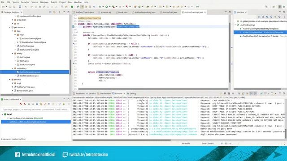Click the Console remove launch icon
The height and width of the screenshot is (161, 287).
pos(225,93)
